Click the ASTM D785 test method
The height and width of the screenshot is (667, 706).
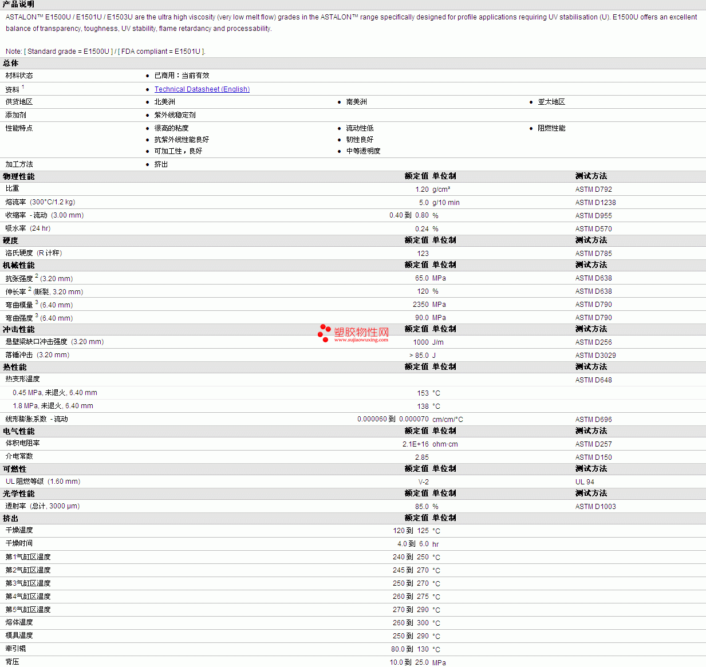click(594, 254)
